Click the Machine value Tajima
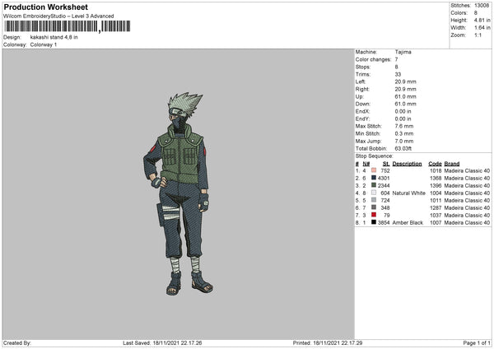Viewport: 494px width, 349px height. pyautogui.click(x=403, y=52)
